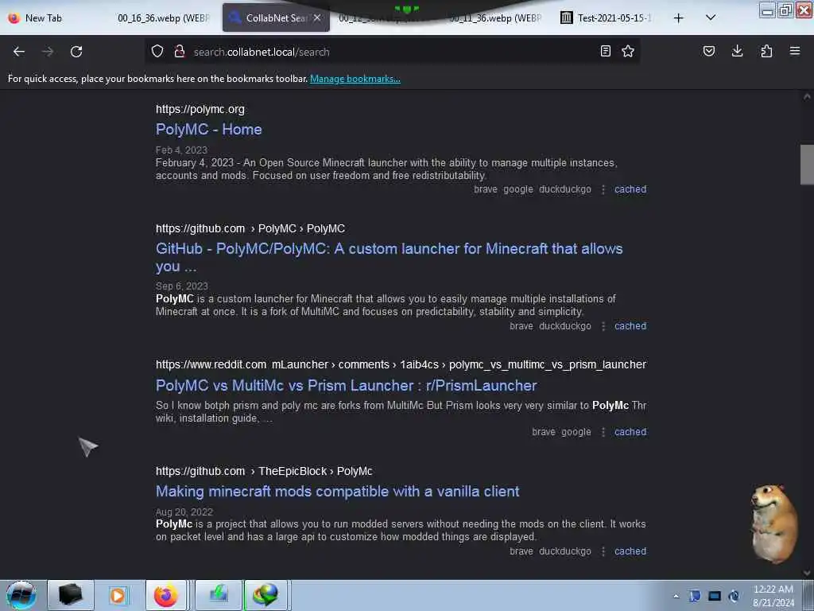Open the downloads panel
Image resolution: width=814 pixels, height=611 pixels.
pyautogui.click(x=737, y=51)
